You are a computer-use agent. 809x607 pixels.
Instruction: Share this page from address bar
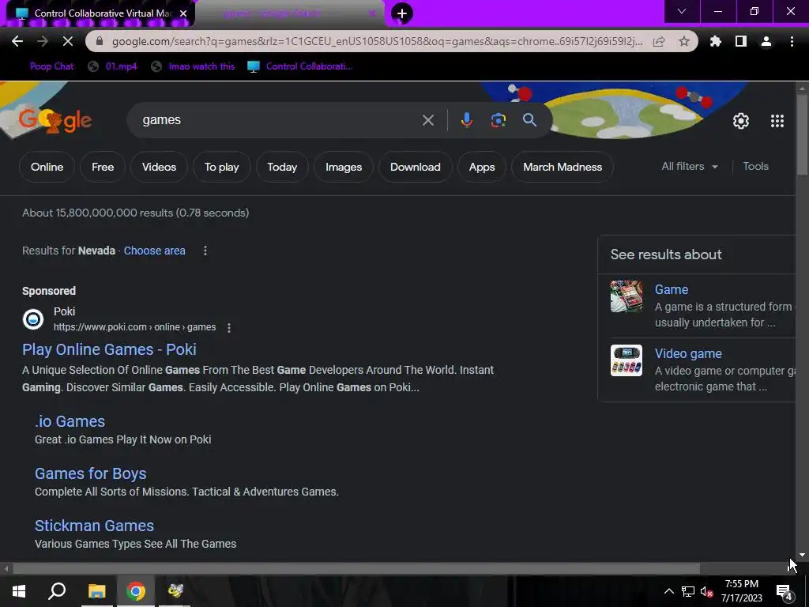pos(659,41)
